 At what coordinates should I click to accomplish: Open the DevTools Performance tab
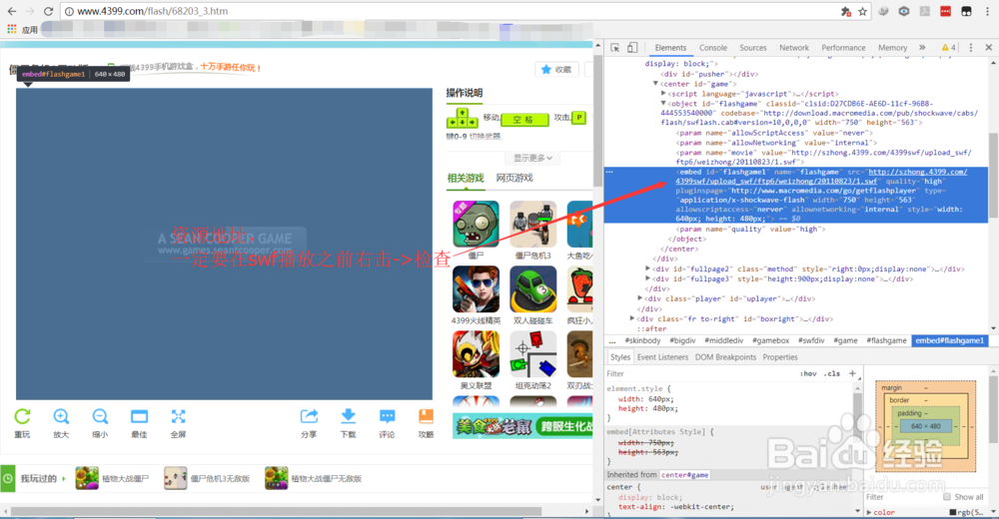tap(843, 48)
